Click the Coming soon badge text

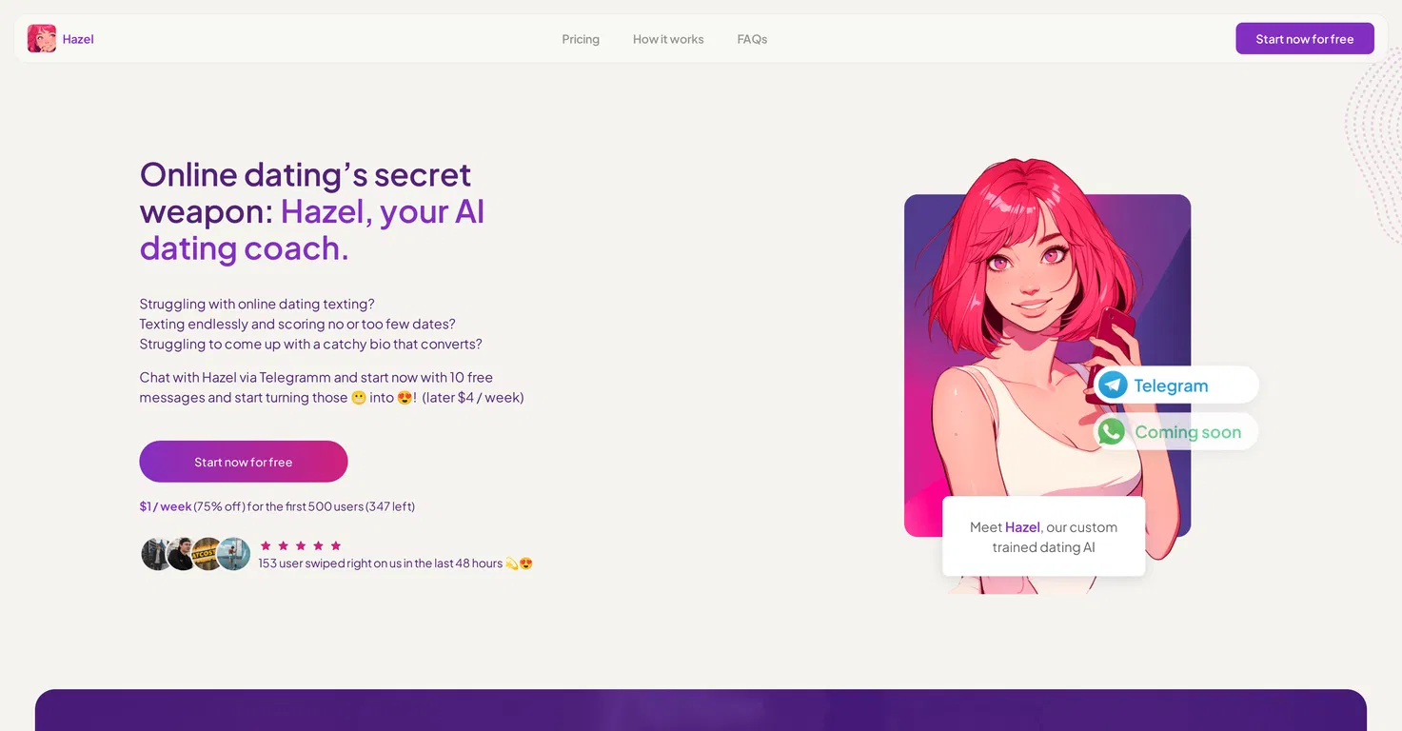pyautogui.click(x=1188, y=432)
